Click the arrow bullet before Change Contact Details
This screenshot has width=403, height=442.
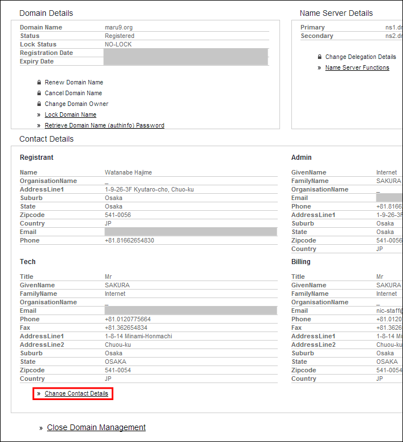(x=39, y=394)
